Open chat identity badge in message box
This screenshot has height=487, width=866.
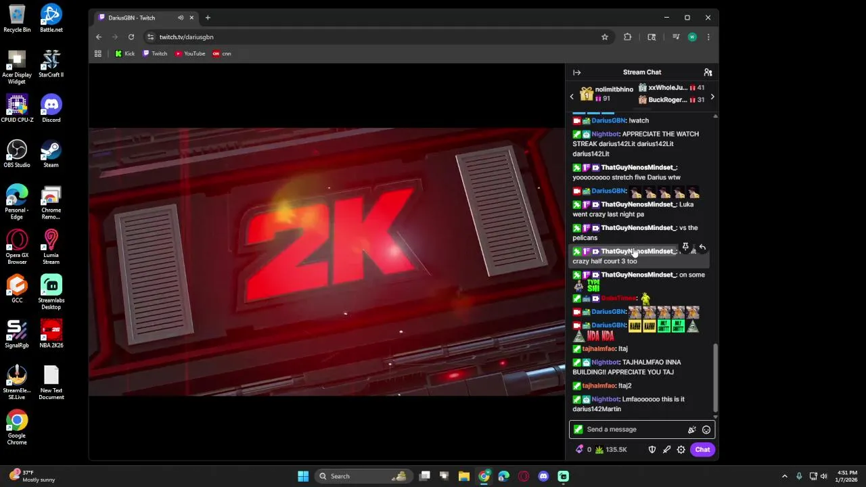pyautogui.click(x=578, y=430)
